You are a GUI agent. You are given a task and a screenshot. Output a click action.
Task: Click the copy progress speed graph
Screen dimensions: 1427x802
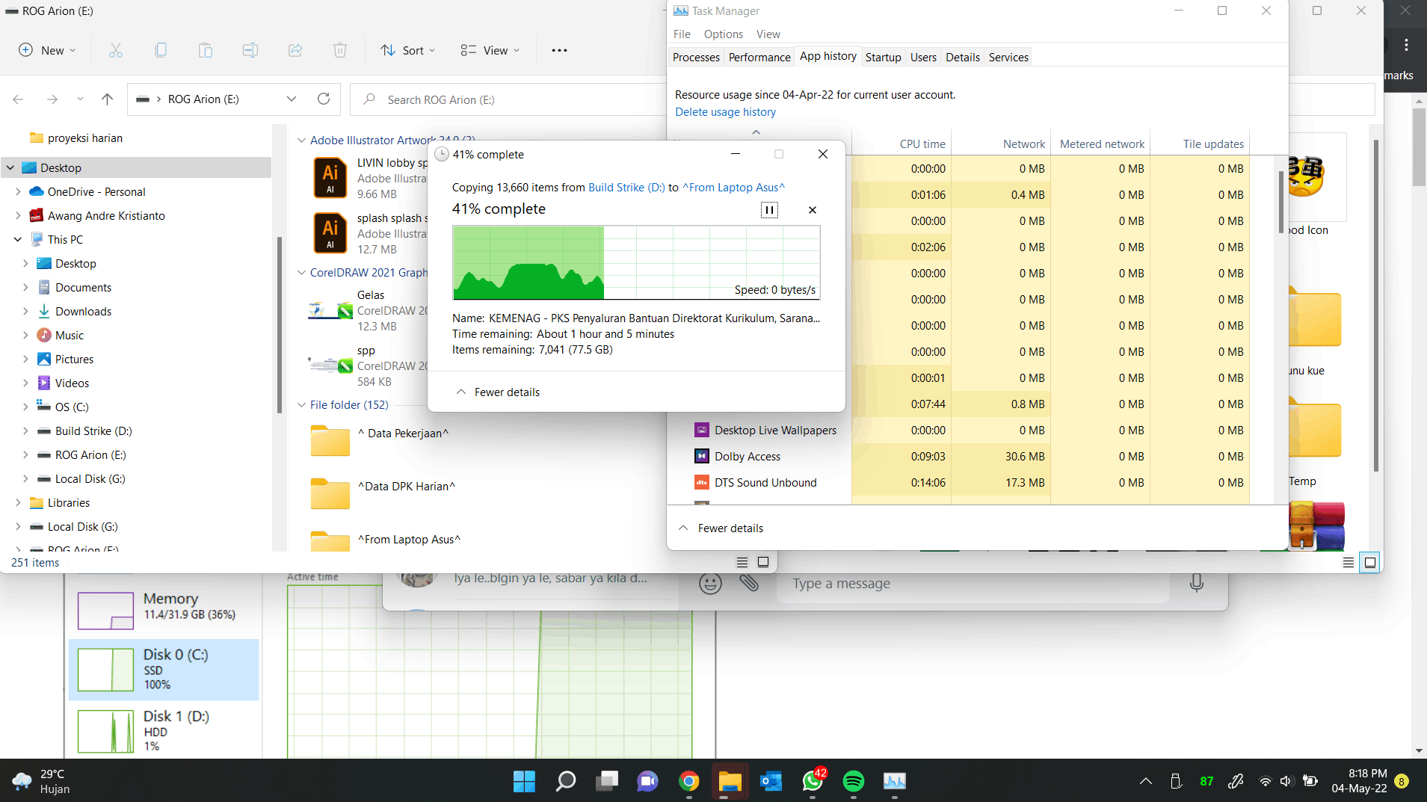(x=636, y=262)
